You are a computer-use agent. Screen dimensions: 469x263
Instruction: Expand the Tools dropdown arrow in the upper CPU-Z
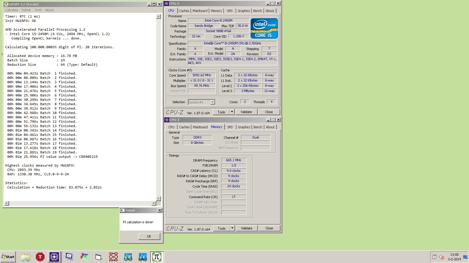tap(232, 112)
